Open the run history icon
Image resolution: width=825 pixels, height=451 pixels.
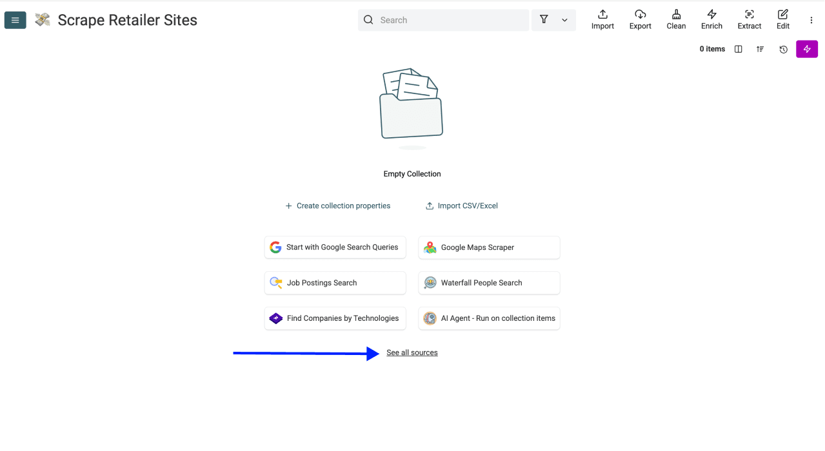[782, 49]
